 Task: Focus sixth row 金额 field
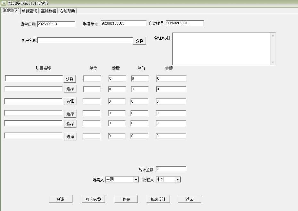pos(171,136)
